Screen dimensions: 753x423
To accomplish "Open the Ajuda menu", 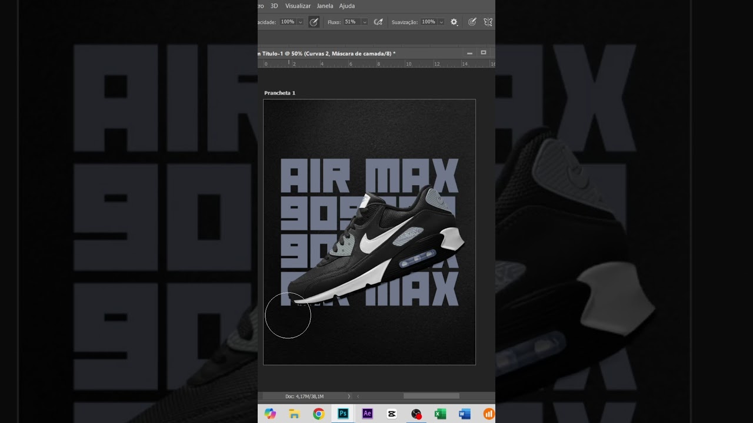I will (347, 6).
